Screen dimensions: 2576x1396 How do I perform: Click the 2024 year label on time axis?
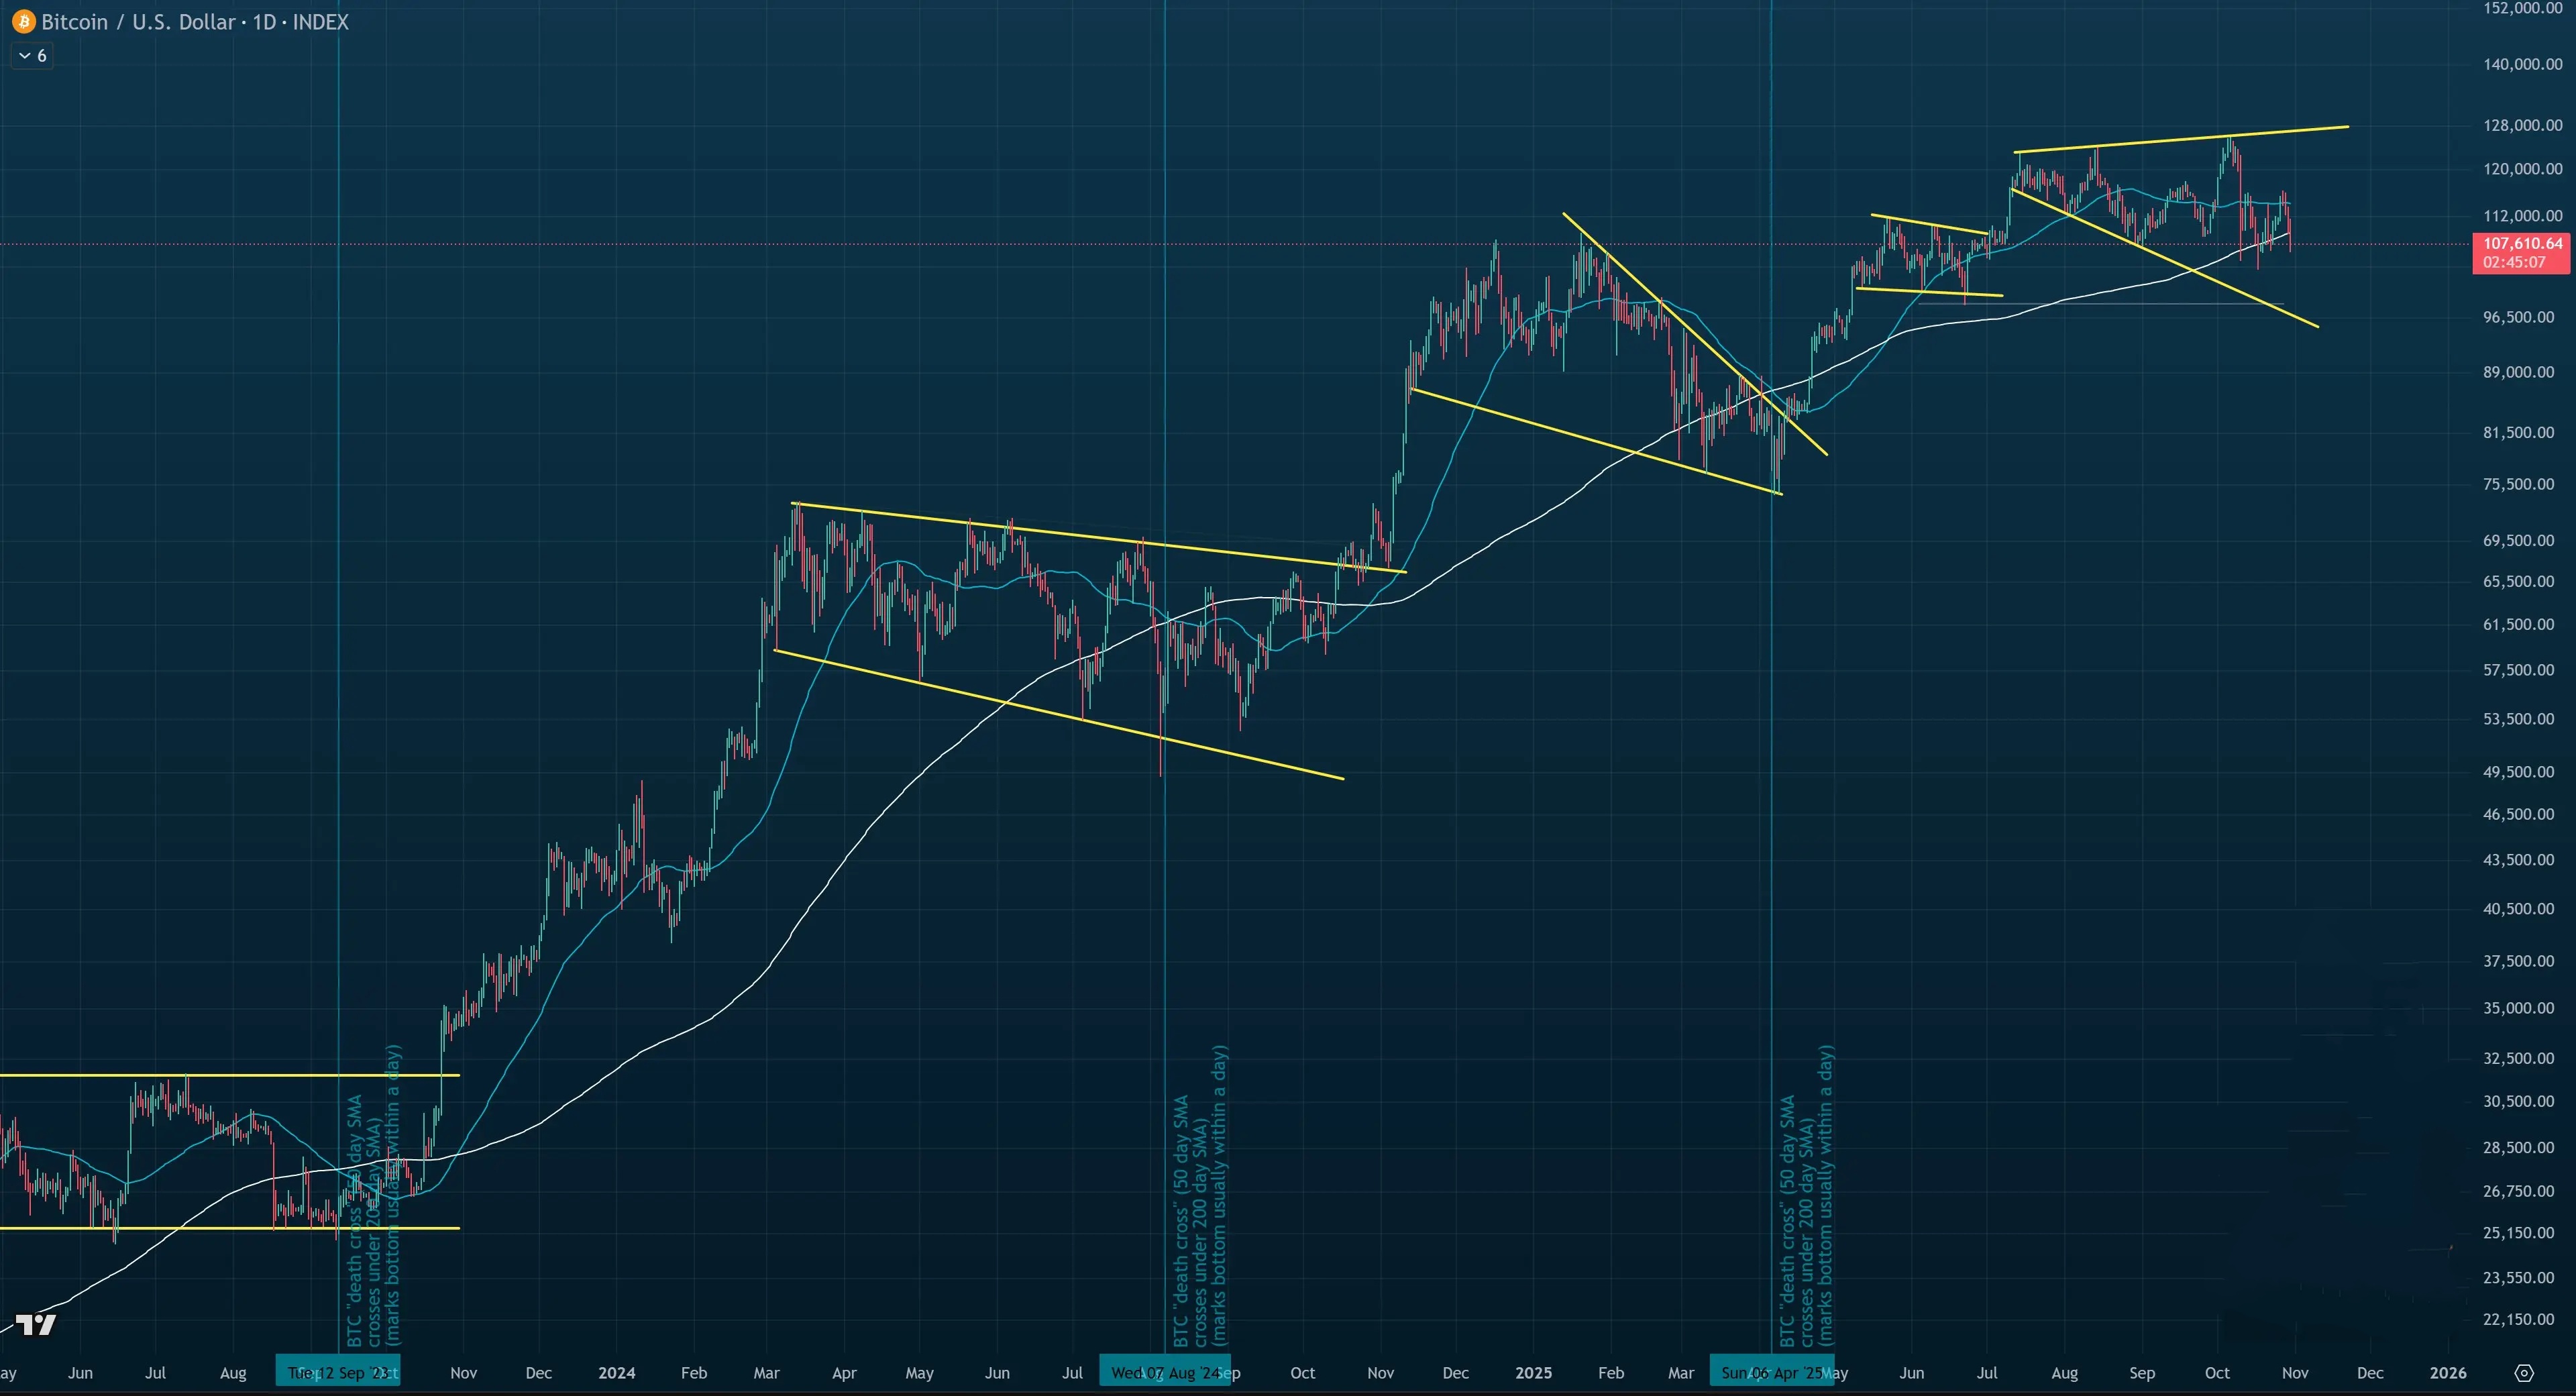pos(616,1373)
